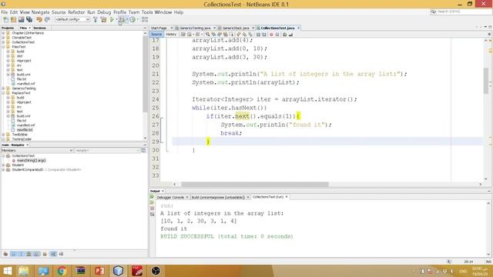The width and height of the screenshot is (493, 277).
Task: Expand the GenericsTesting project node
Action: click(x=3, y=88)
